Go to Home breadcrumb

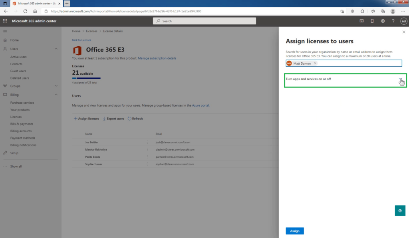[x=76, y=31]
